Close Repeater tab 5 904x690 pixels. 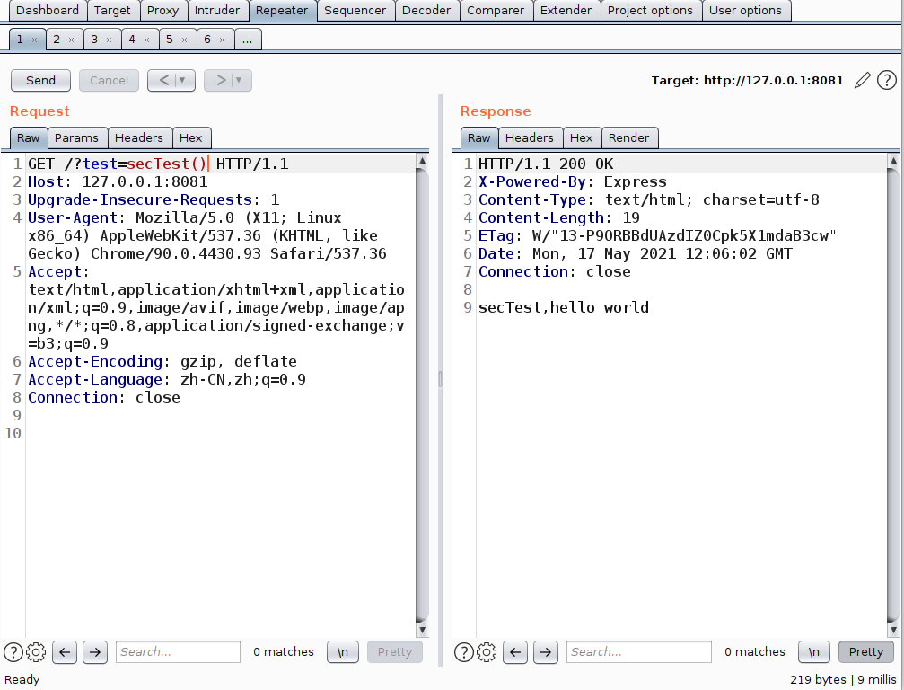pyautogui.click(x=185, y=40)
